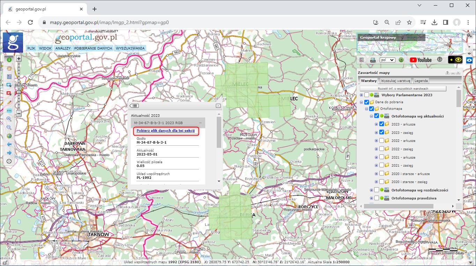Image resolution: width=476 pixels, height=266 pixels.
Task: Click Pobierz plik danych dla tej sekcji link
Action: click(x=165, y=131)
